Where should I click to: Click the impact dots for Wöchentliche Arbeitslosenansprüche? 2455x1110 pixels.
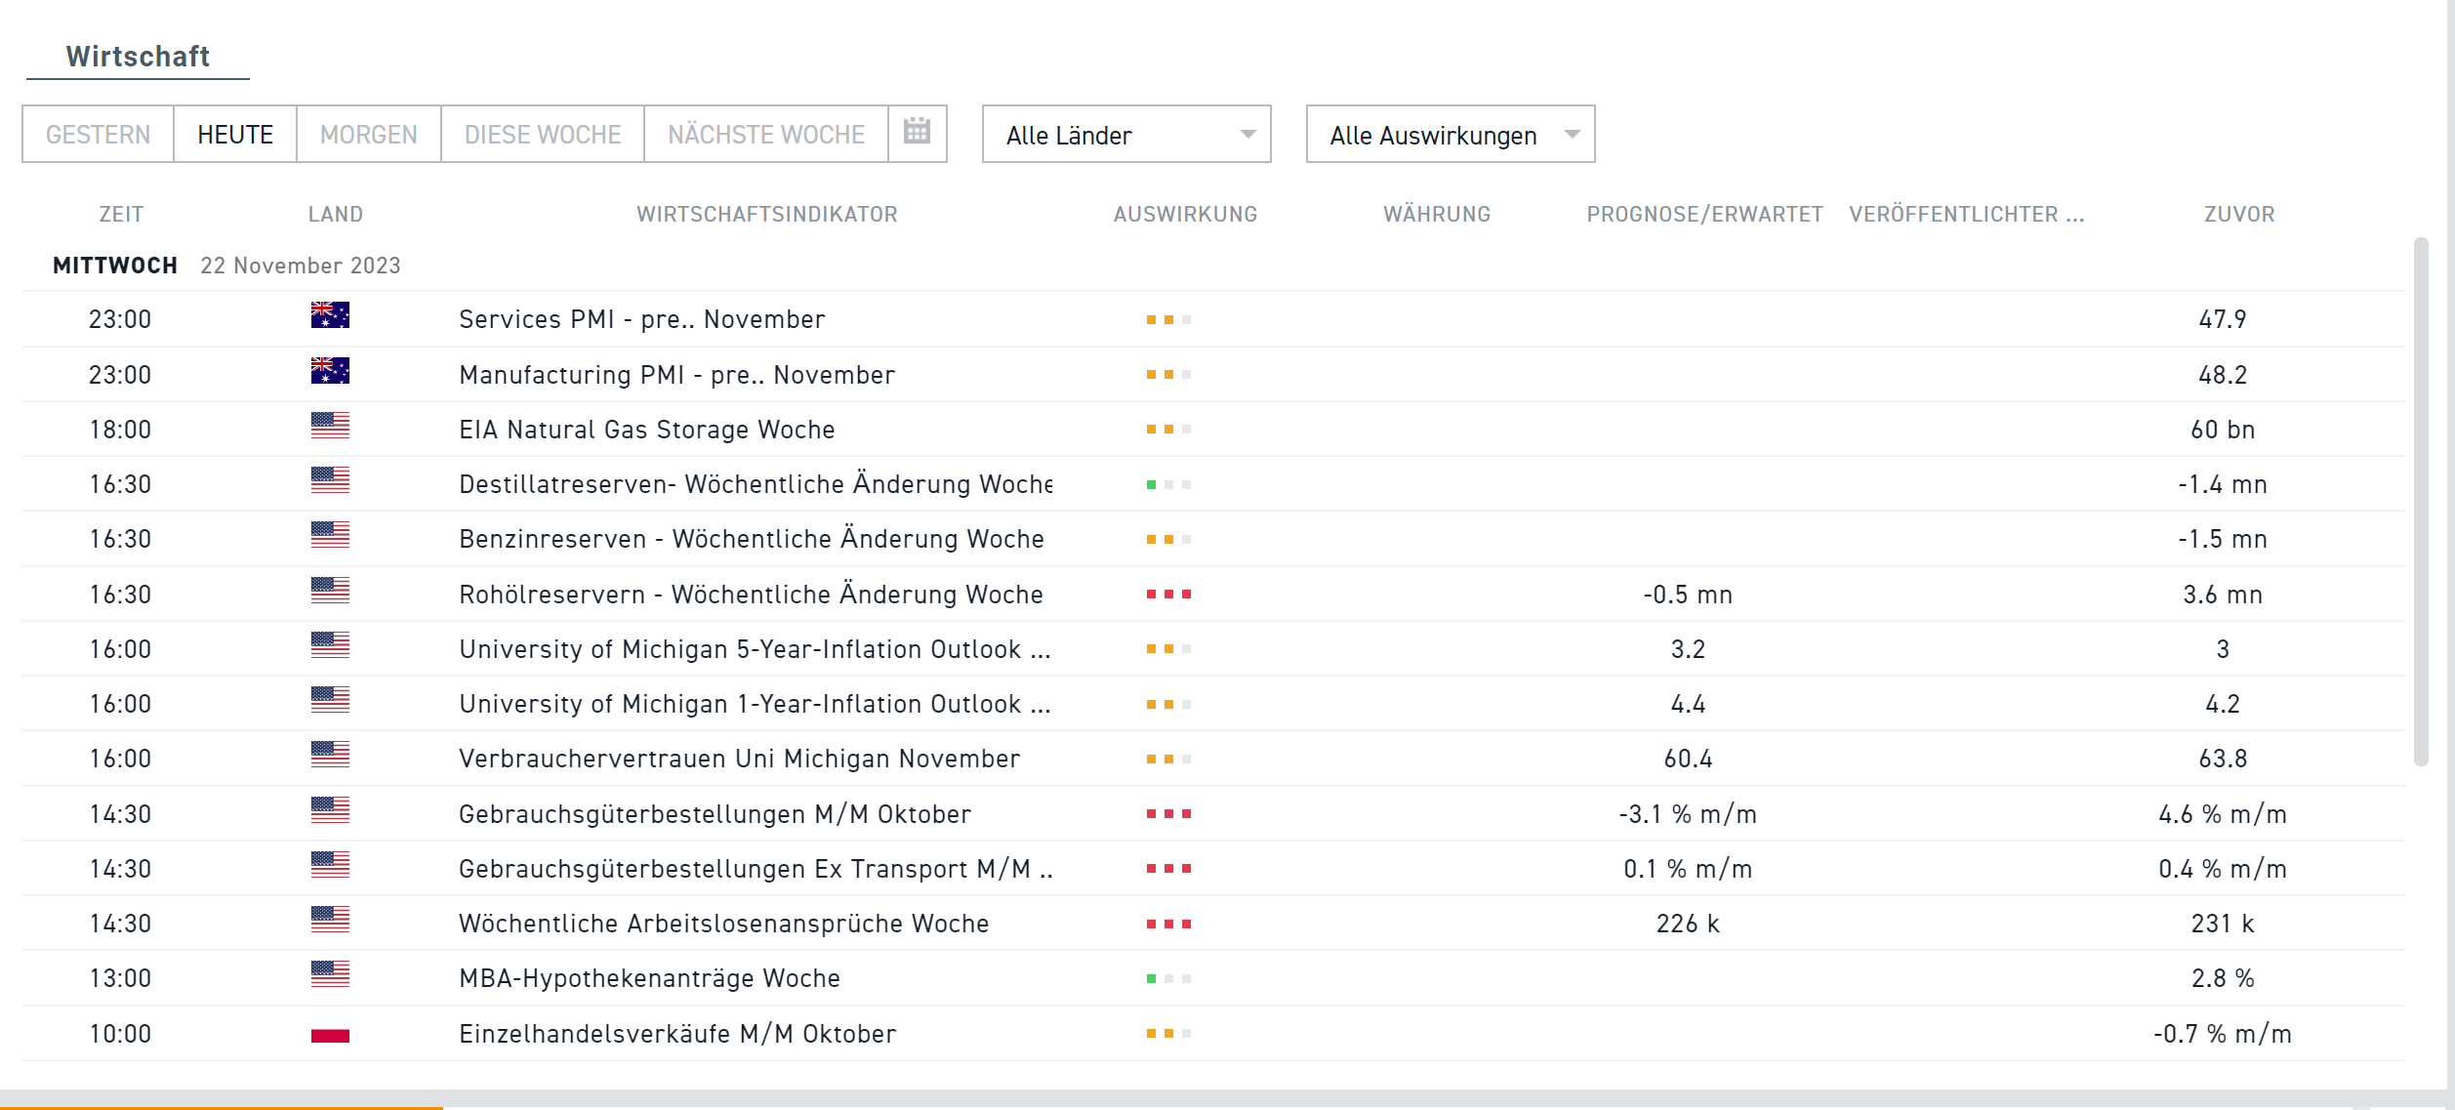(1169, 922)
